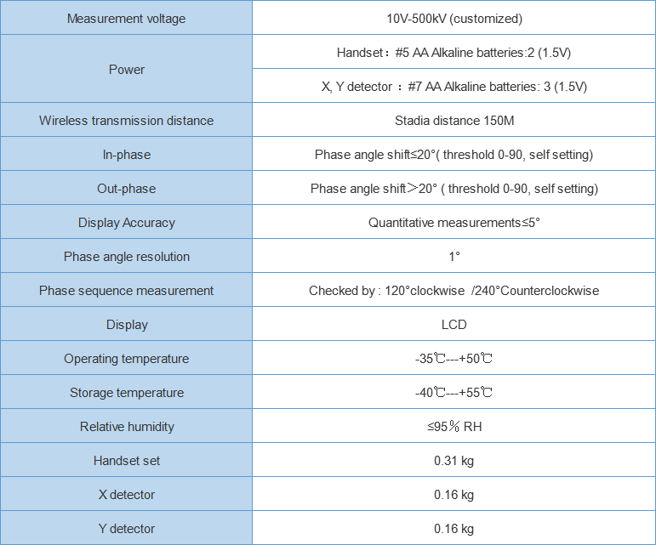Click the Stadia distance 150M value
This screenshot has height=545, width=656.
tap(453, 121)
